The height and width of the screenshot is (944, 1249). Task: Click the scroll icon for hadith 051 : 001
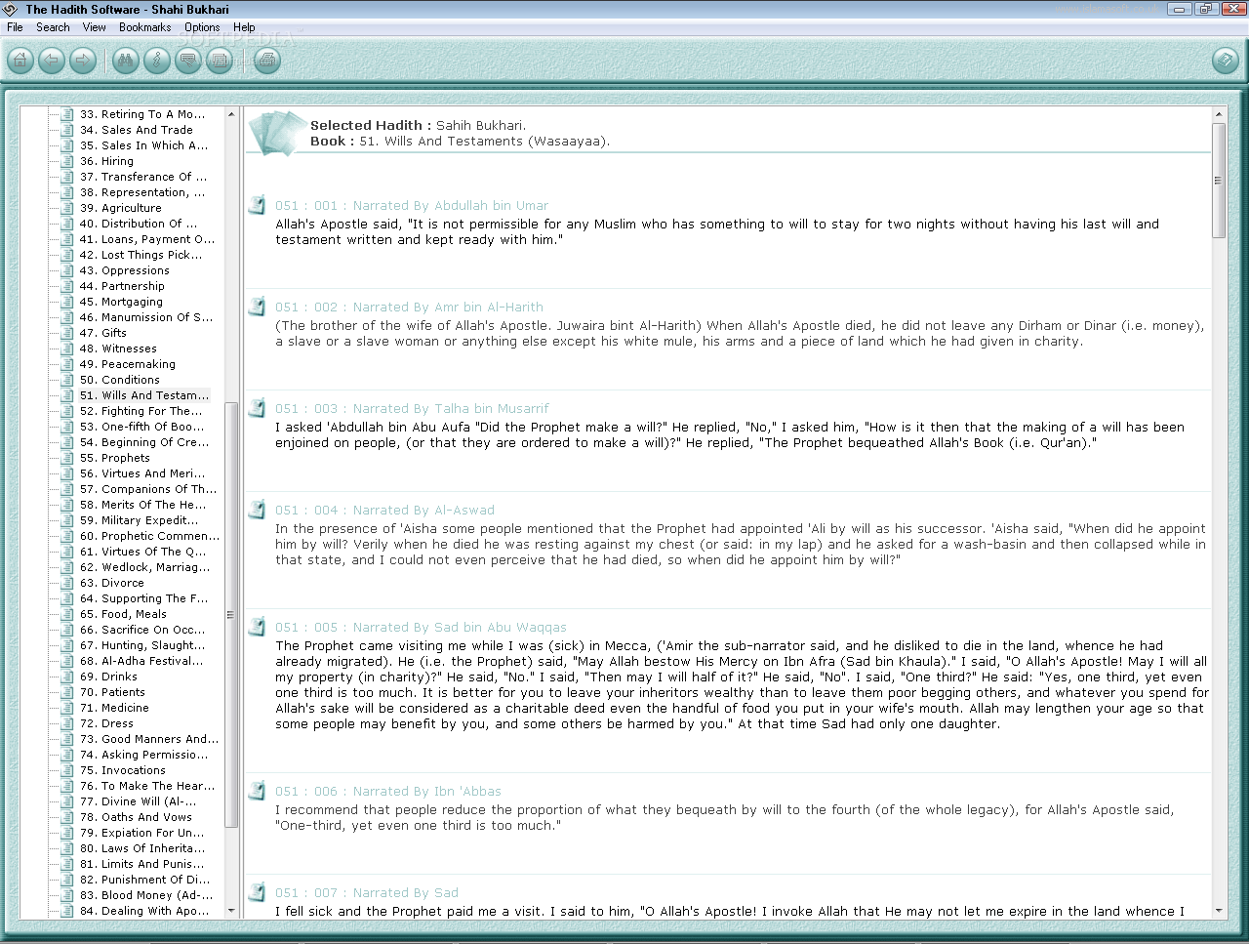tap(257, 205)
